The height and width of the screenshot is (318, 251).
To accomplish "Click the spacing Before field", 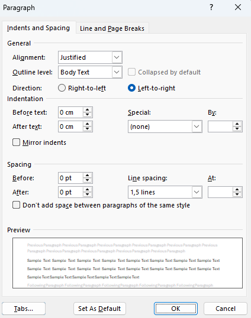I will (70, 178).
